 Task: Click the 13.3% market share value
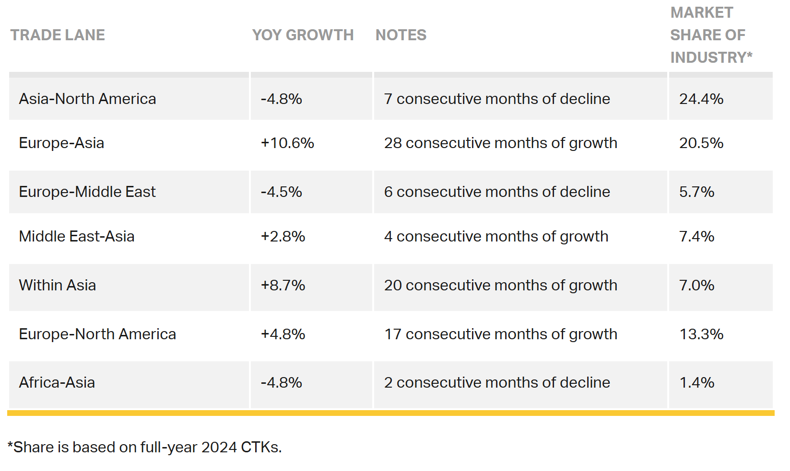[x=701, y=334]
